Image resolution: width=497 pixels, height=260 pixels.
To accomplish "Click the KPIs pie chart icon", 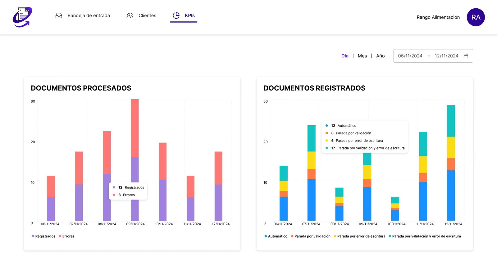I will pyautogui.click(x=176, y=16).
